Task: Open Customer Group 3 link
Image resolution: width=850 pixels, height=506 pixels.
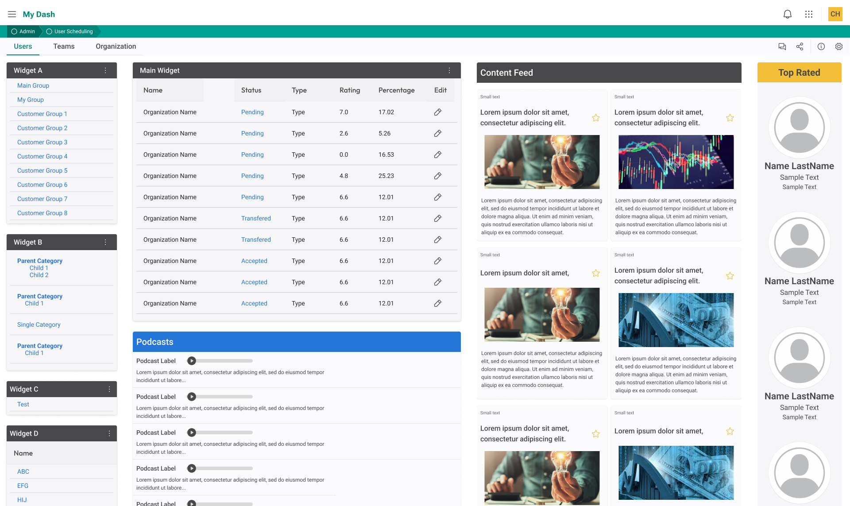Action: click(42, 142)
